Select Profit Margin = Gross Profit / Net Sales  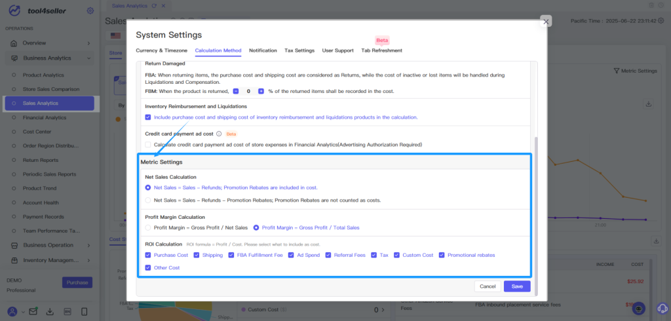[x=148, y=228]
